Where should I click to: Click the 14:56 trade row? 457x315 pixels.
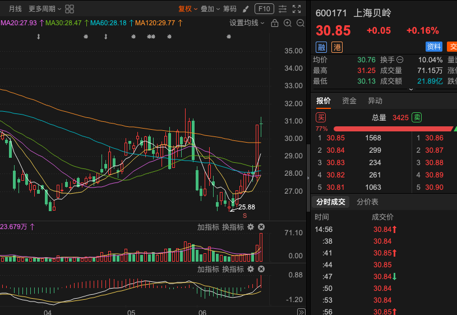click(384, 230)
